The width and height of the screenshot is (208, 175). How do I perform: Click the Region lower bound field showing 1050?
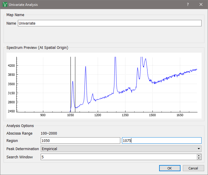80,141
